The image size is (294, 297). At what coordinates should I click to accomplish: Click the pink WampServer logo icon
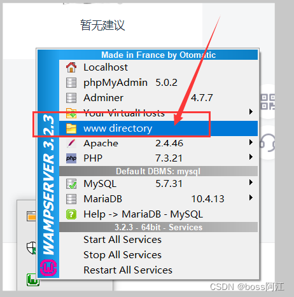(48, 268)
